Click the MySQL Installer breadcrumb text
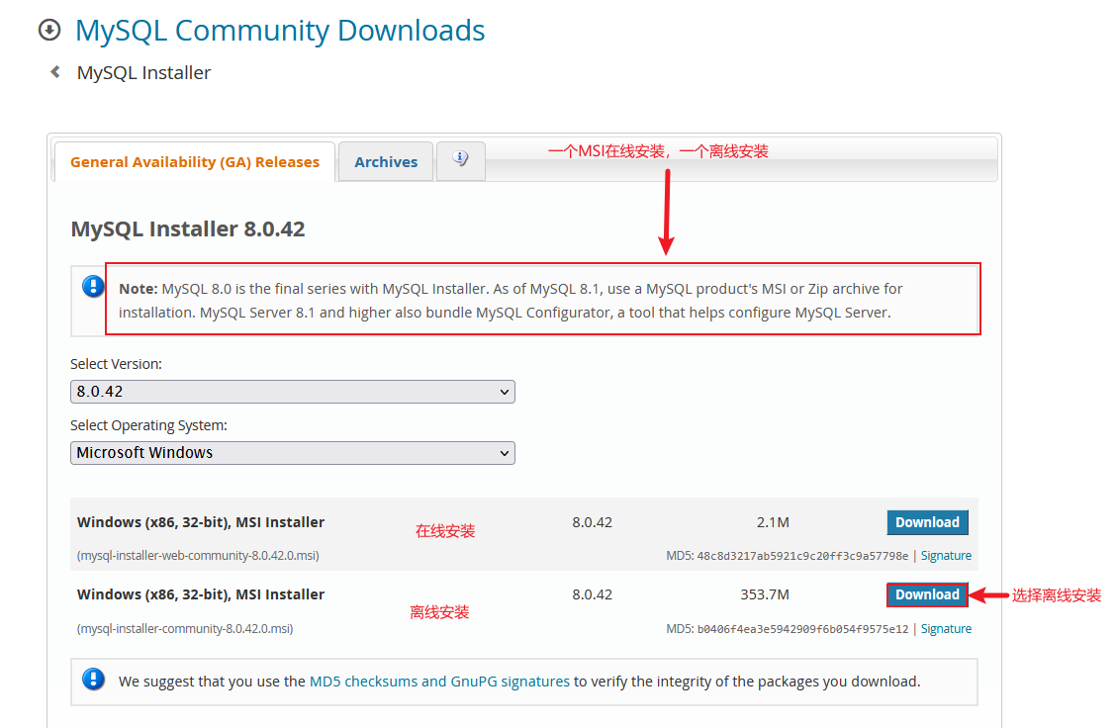 [x=143, y=72]
